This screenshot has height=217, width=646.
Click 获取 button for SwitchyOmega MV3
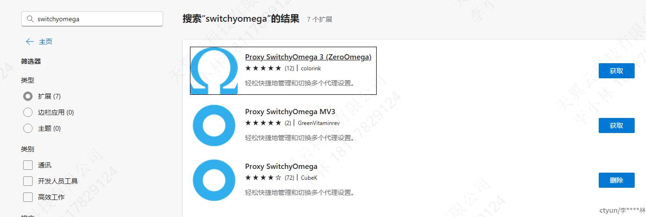(x=616, y=125)
